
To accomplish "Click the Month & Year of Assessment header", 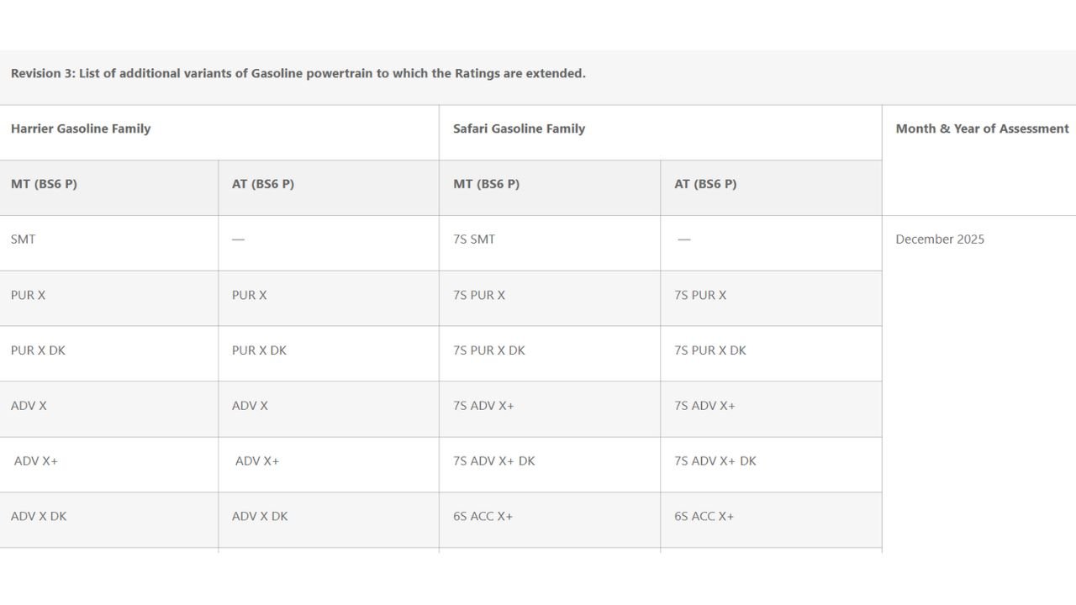I will tap(982, 129).
